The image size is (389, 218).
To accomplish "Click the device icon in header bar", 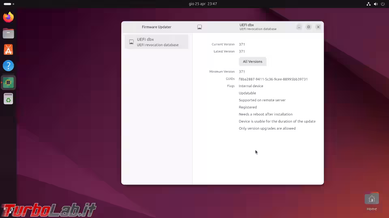I will point(199,27).
